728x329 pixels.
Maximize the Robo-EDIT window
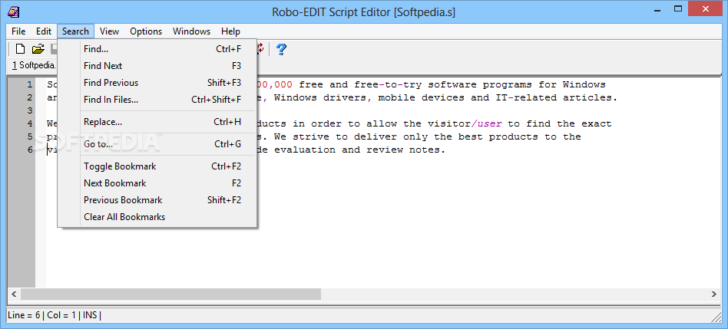click(x=678, y=8)
